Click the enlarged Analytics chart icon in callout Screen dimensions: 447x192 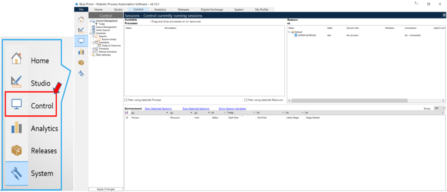click(17, 127)
